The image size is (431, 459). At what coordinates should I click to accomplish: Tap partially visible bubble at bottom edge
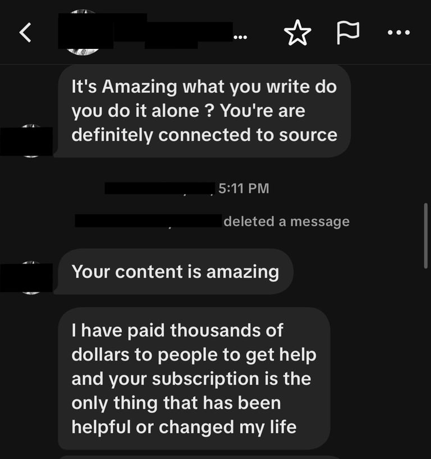pos(200,457)
